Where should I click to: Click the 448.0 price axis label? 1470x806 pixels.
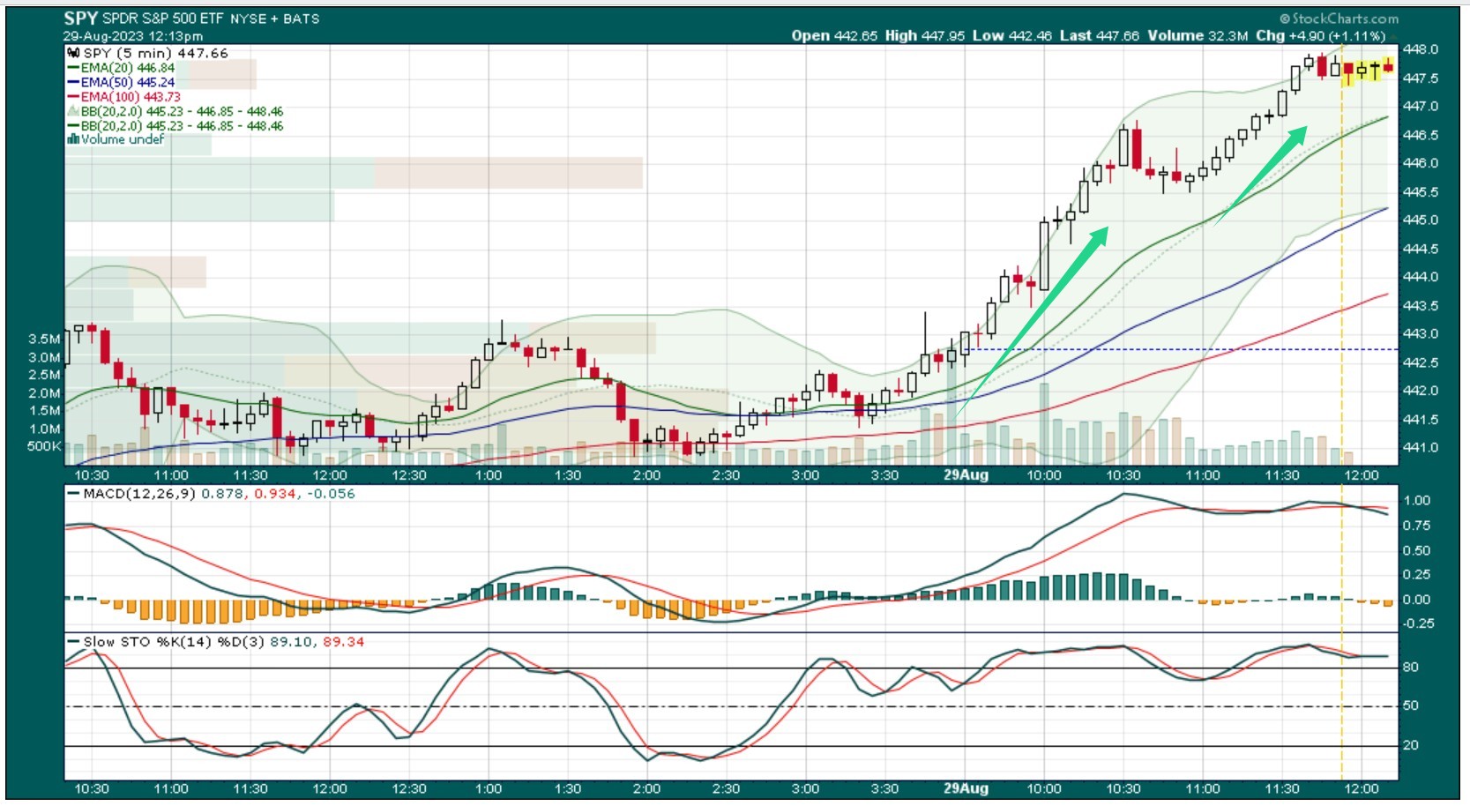pyautogui.click(x=1420, y=49)
